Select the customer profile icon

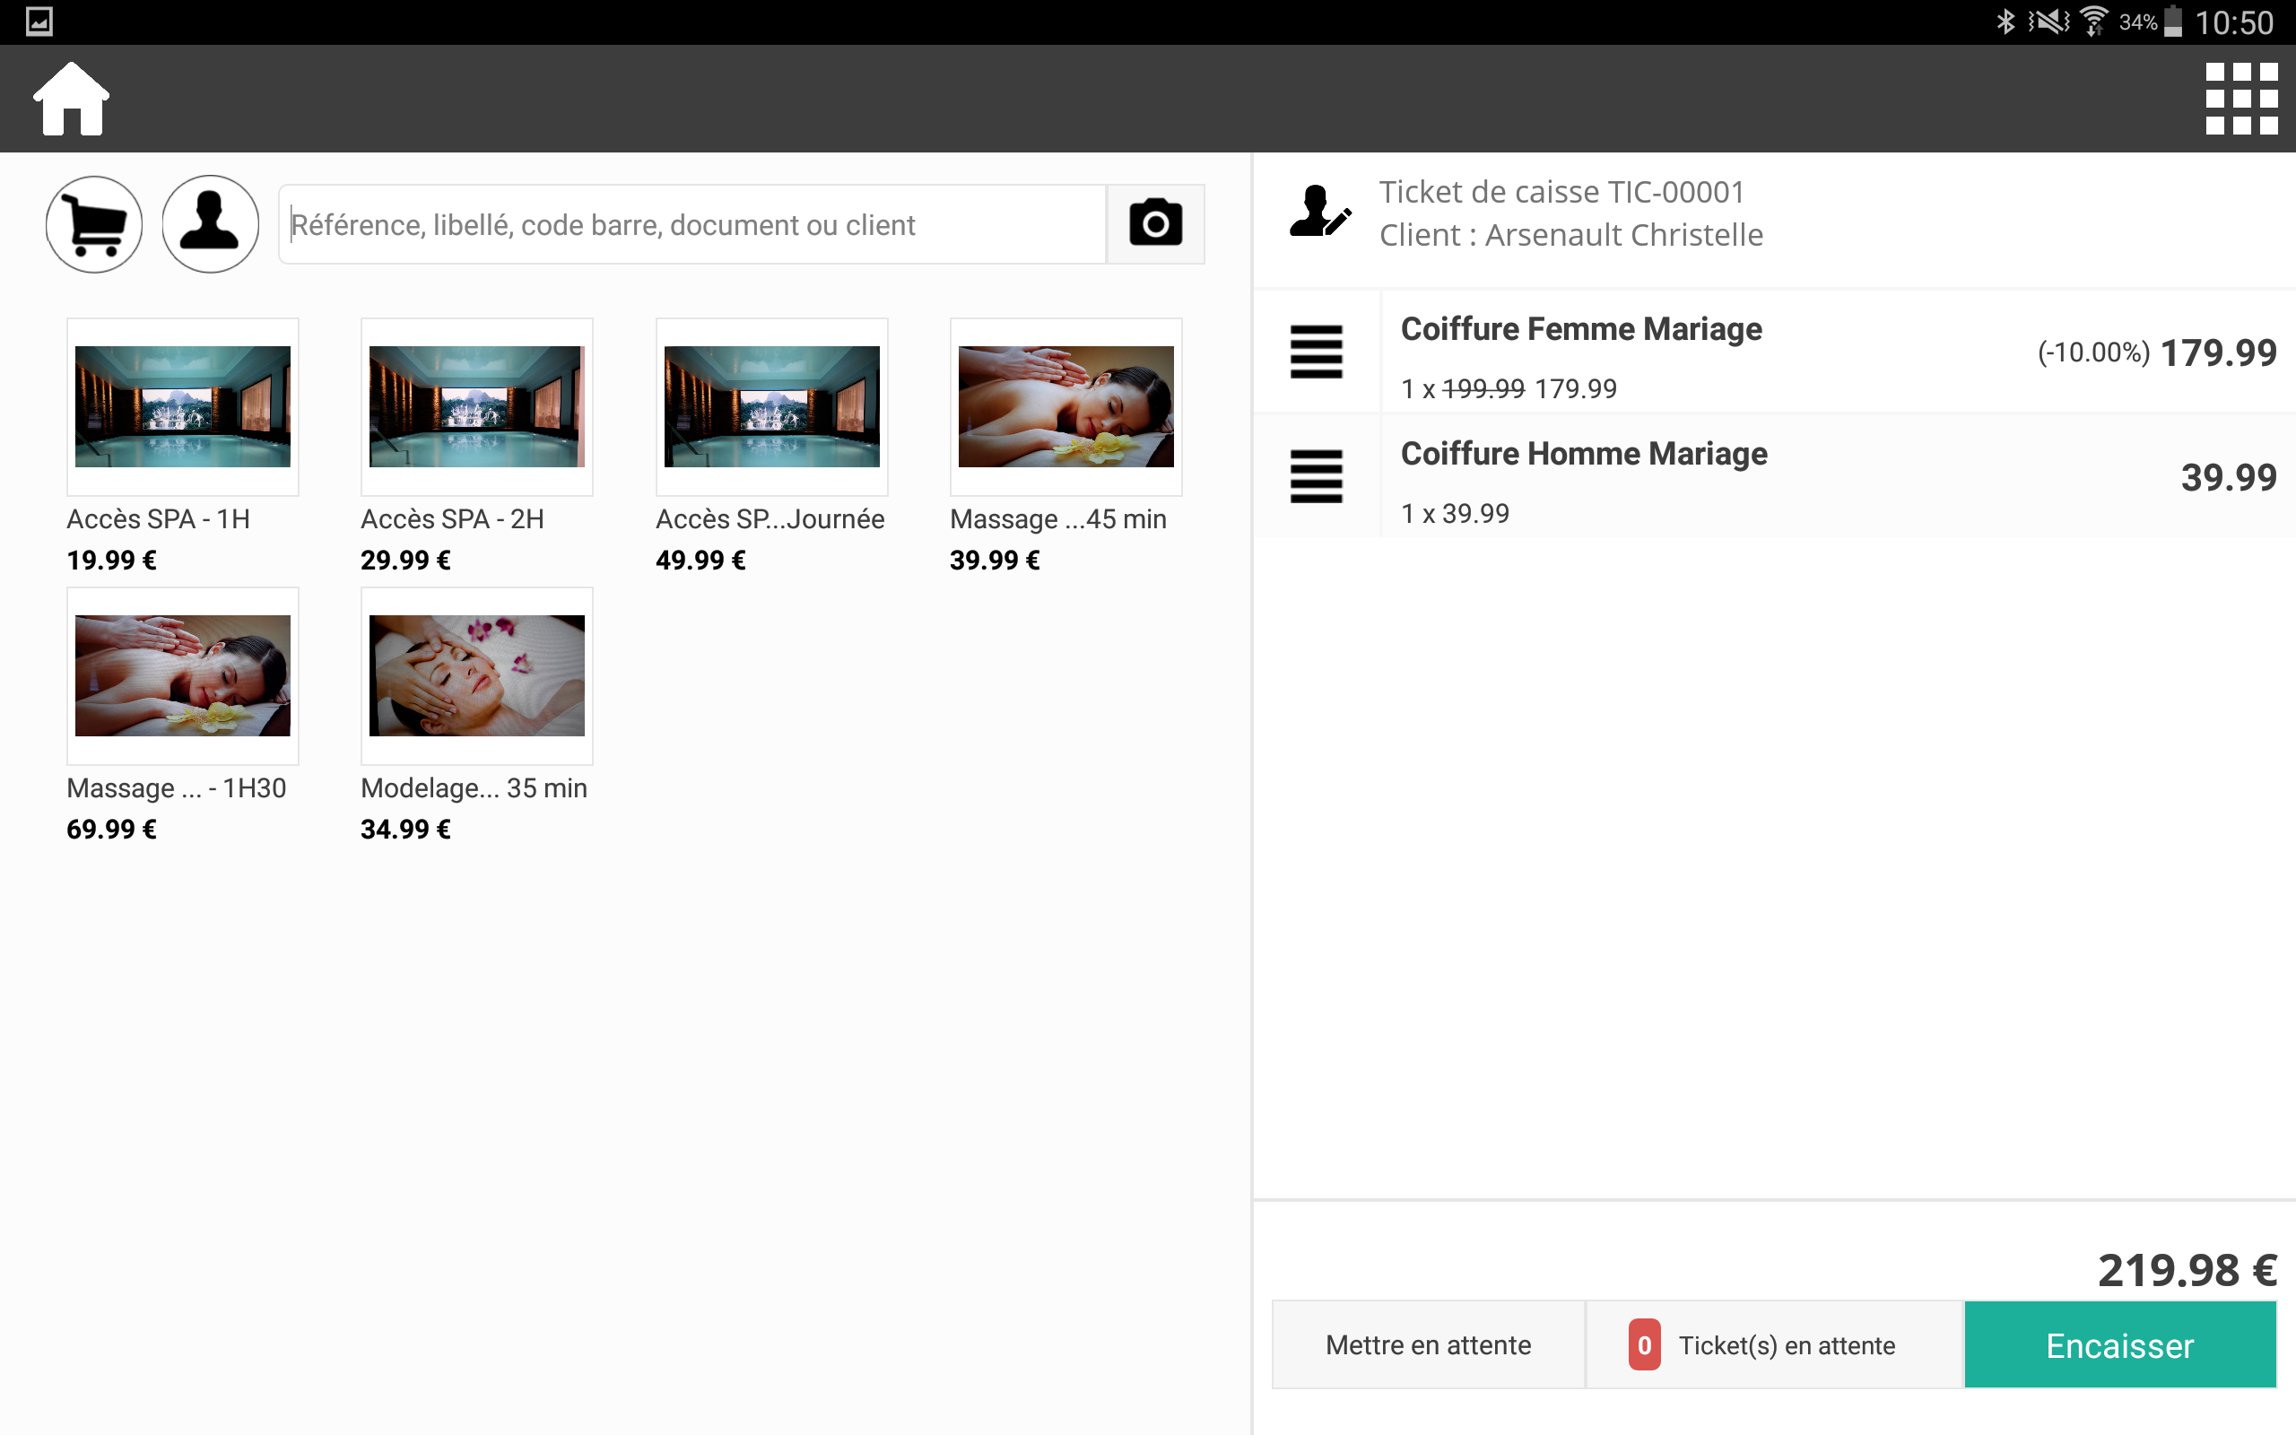click(x=210, y=224)
